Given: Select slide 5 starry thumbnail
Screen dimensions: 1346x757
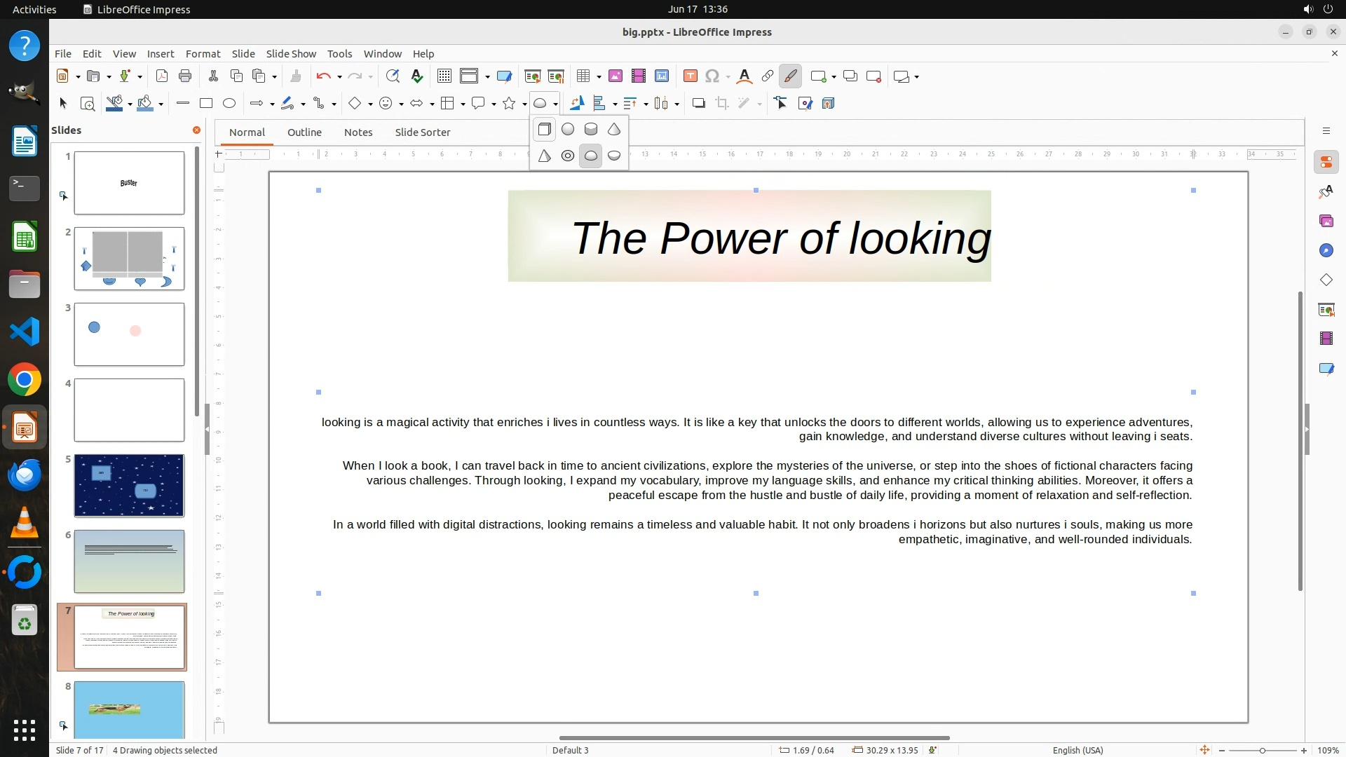Looking at the screenshot, I should [x=129, y=485].
